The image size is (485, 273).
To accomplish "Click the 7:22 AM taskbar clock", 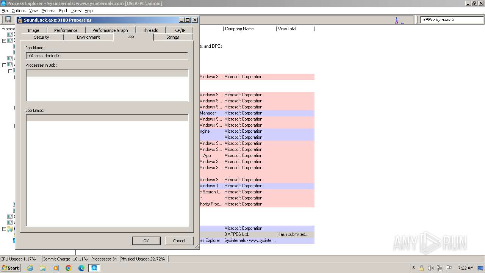I will tap(466, 268).
